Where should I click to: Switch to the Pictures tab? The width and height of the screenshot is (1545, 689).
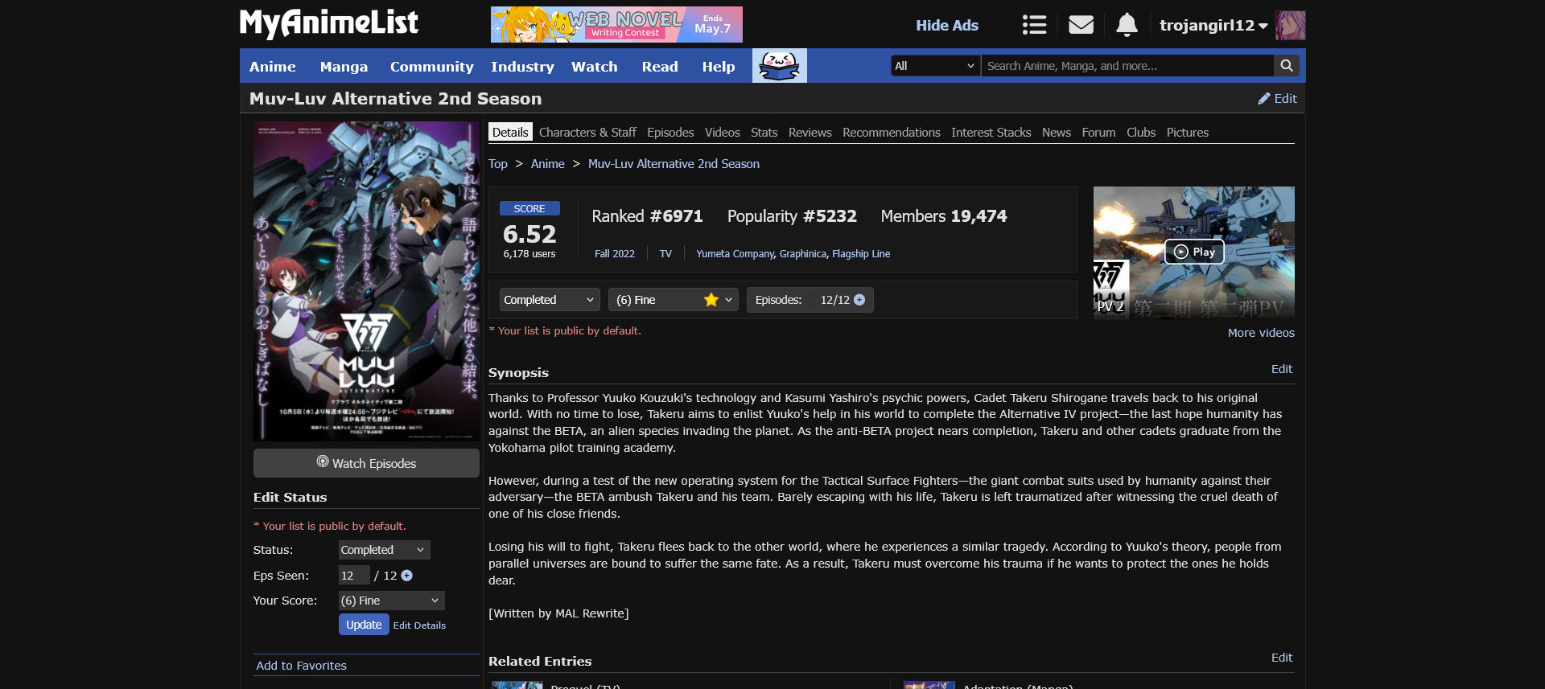point(1187,132)
